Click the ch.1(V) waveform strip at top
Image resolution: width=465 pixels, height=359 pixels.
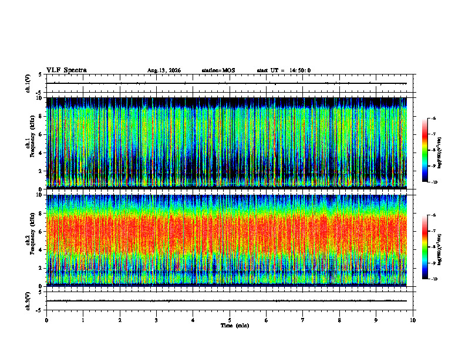pos(230,83)
